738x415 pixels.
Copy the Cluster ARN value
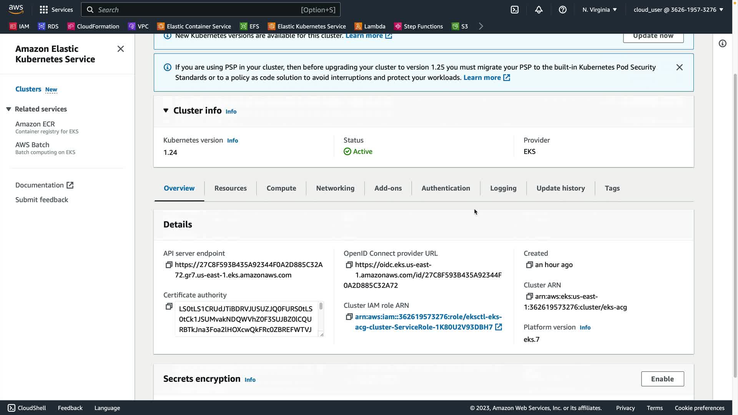click(x=529, y=296)
